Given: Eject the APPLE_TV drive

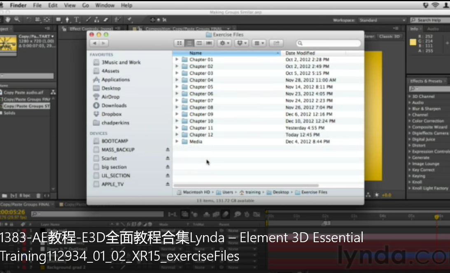Looking at the screenshot, I should tap(168, 184).
